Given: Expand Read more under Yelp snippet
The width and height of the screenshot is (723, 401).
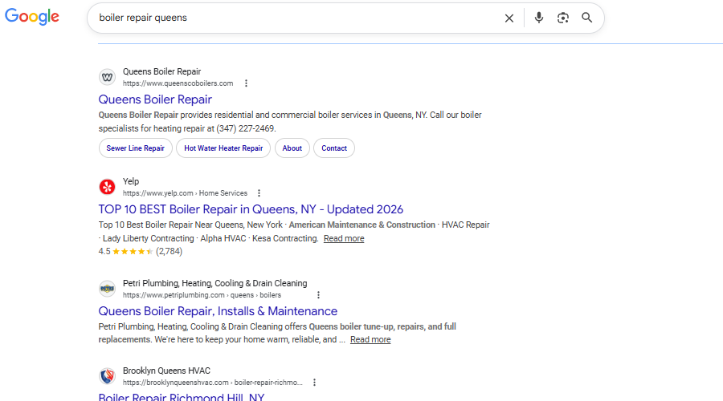Looking at the screenshot, I should click(344, 238).
